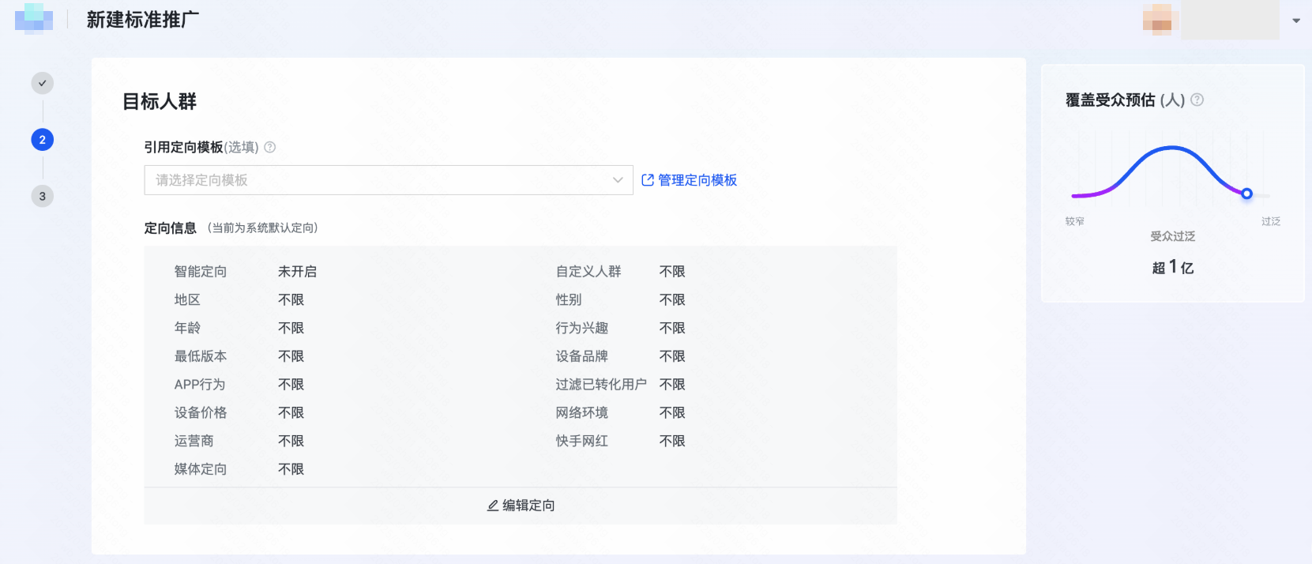Click the 设备品牌 row label
This screenshot has width=1312, height=564.
[582, 356]
